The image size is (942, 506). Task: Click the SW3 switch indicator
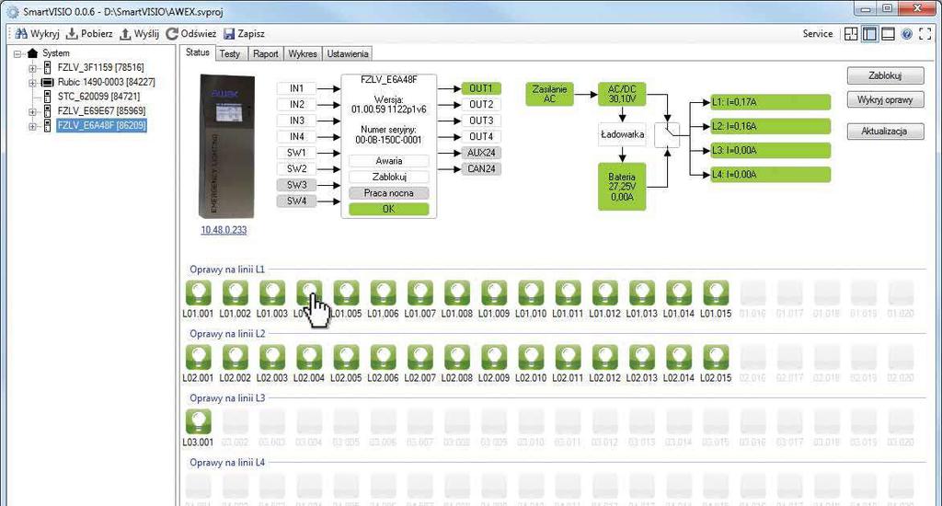(296, 185)
